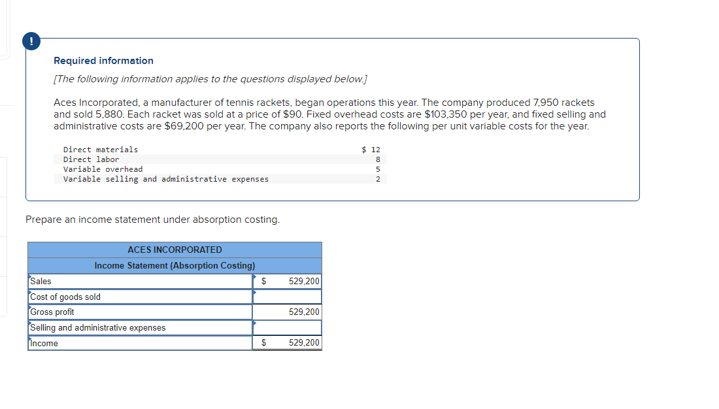719x409 pixels.
Task: Click the italic 'following information applies' note
Action: [x=210, y=79]
